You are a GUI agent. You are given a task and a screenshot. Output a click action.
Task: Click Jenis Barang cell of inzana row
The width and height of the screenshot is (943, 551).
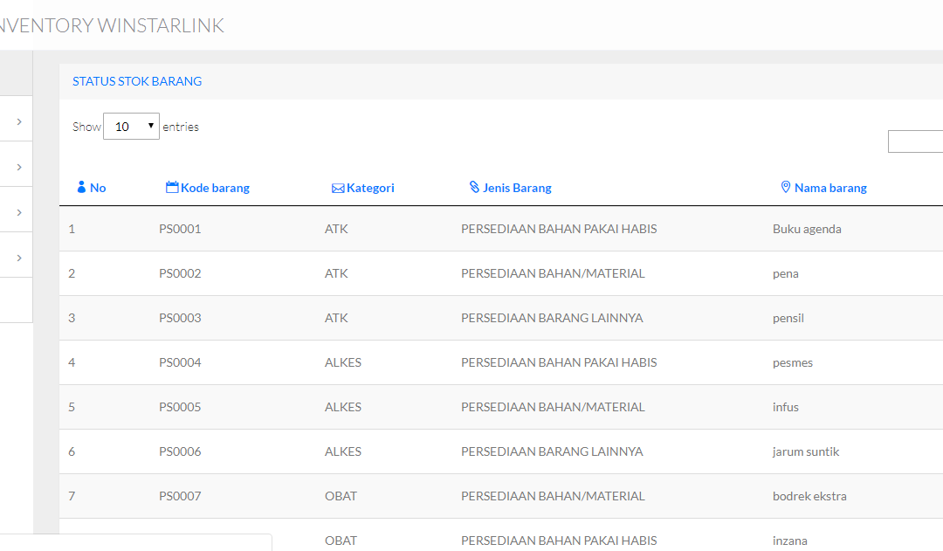pyautogui.click(x=559, y=541)
